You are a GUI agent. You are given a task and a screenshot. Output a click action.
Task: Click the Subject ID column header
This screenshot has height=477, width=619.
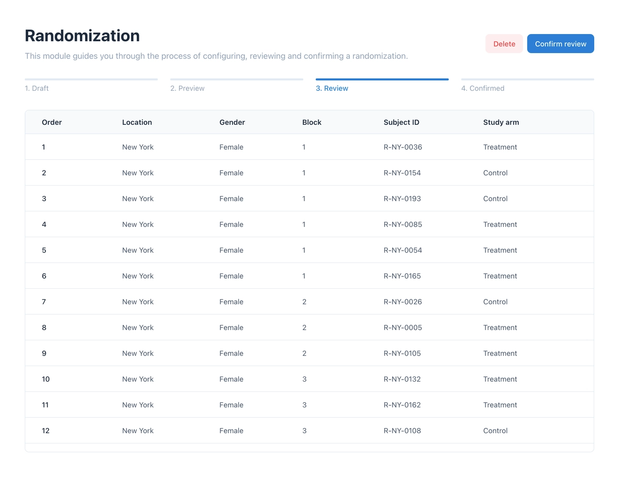point(401,122)
